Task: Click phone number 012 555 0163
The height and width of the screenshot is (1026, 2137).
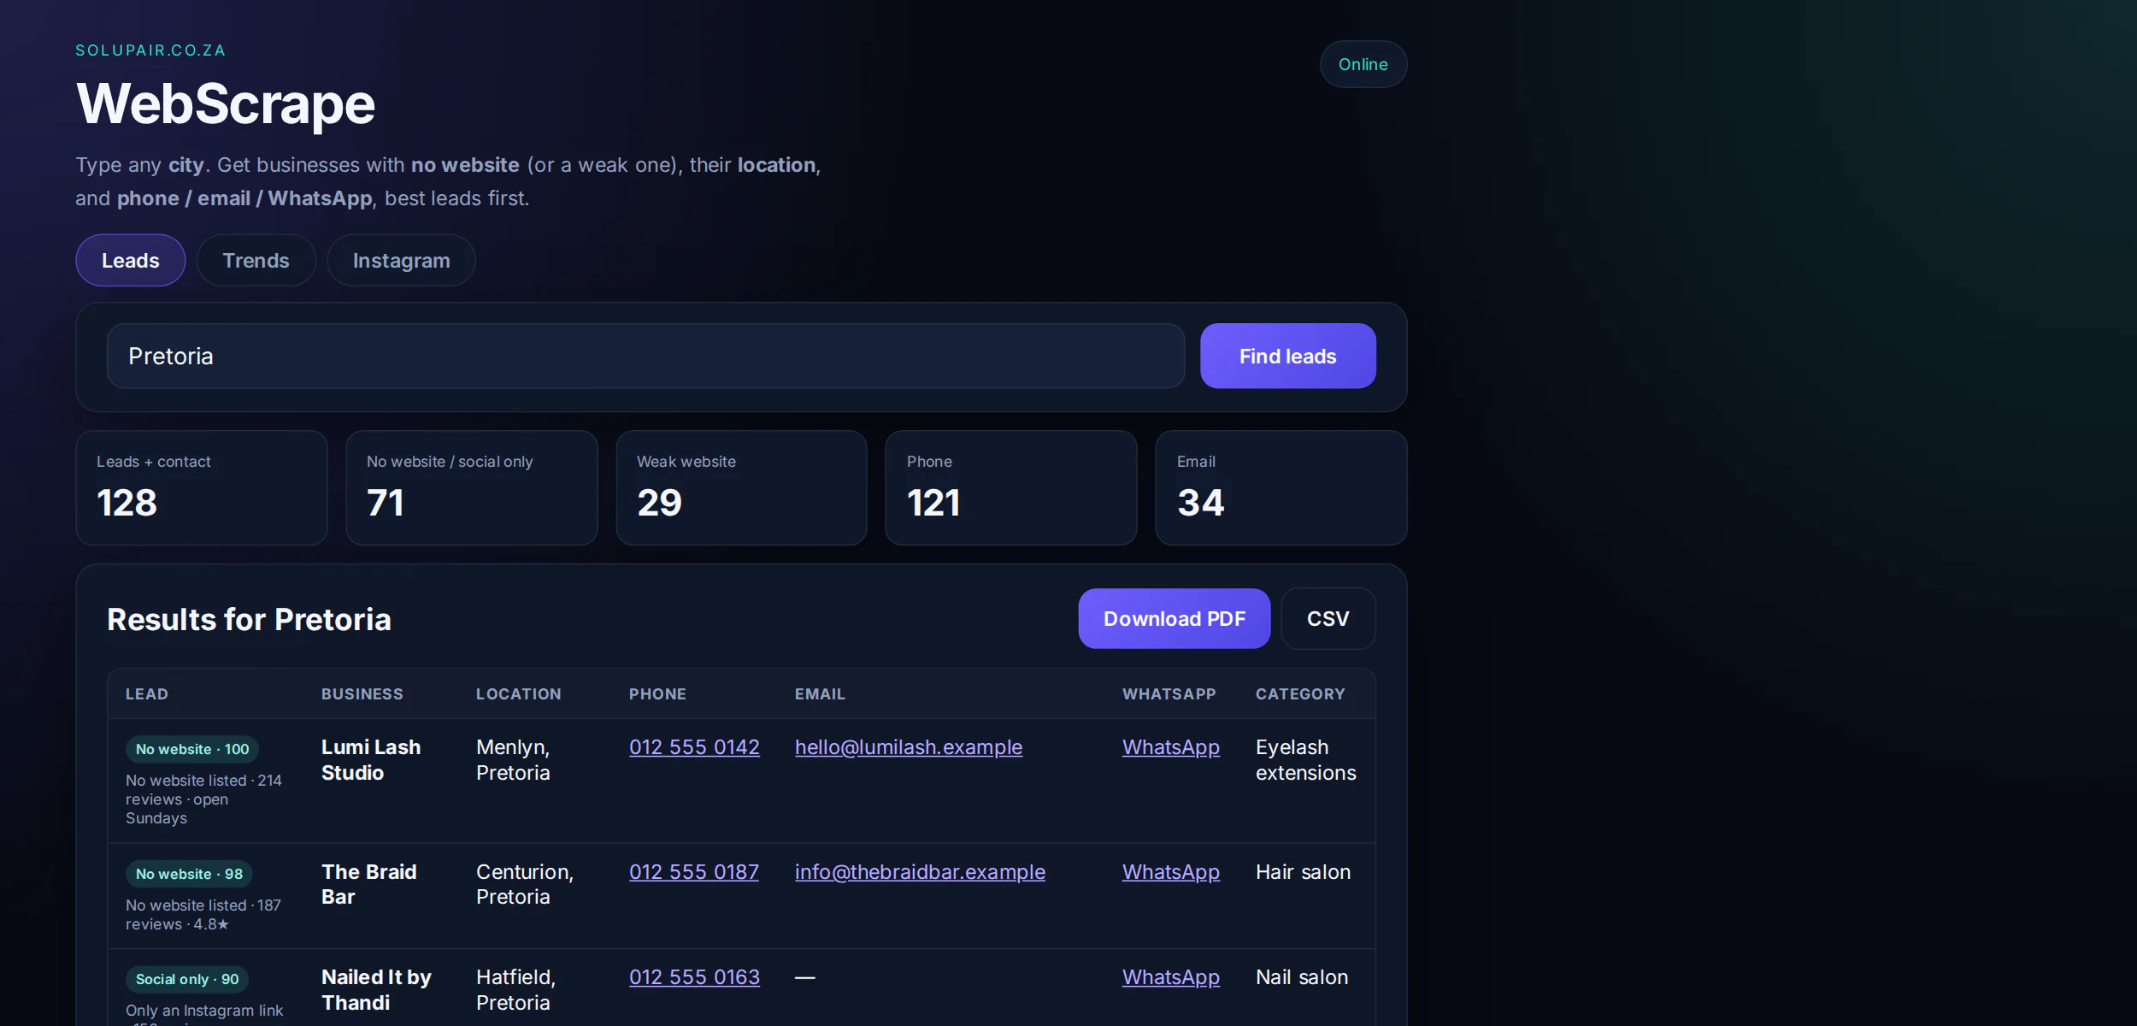Action: (x=694, y=977)
